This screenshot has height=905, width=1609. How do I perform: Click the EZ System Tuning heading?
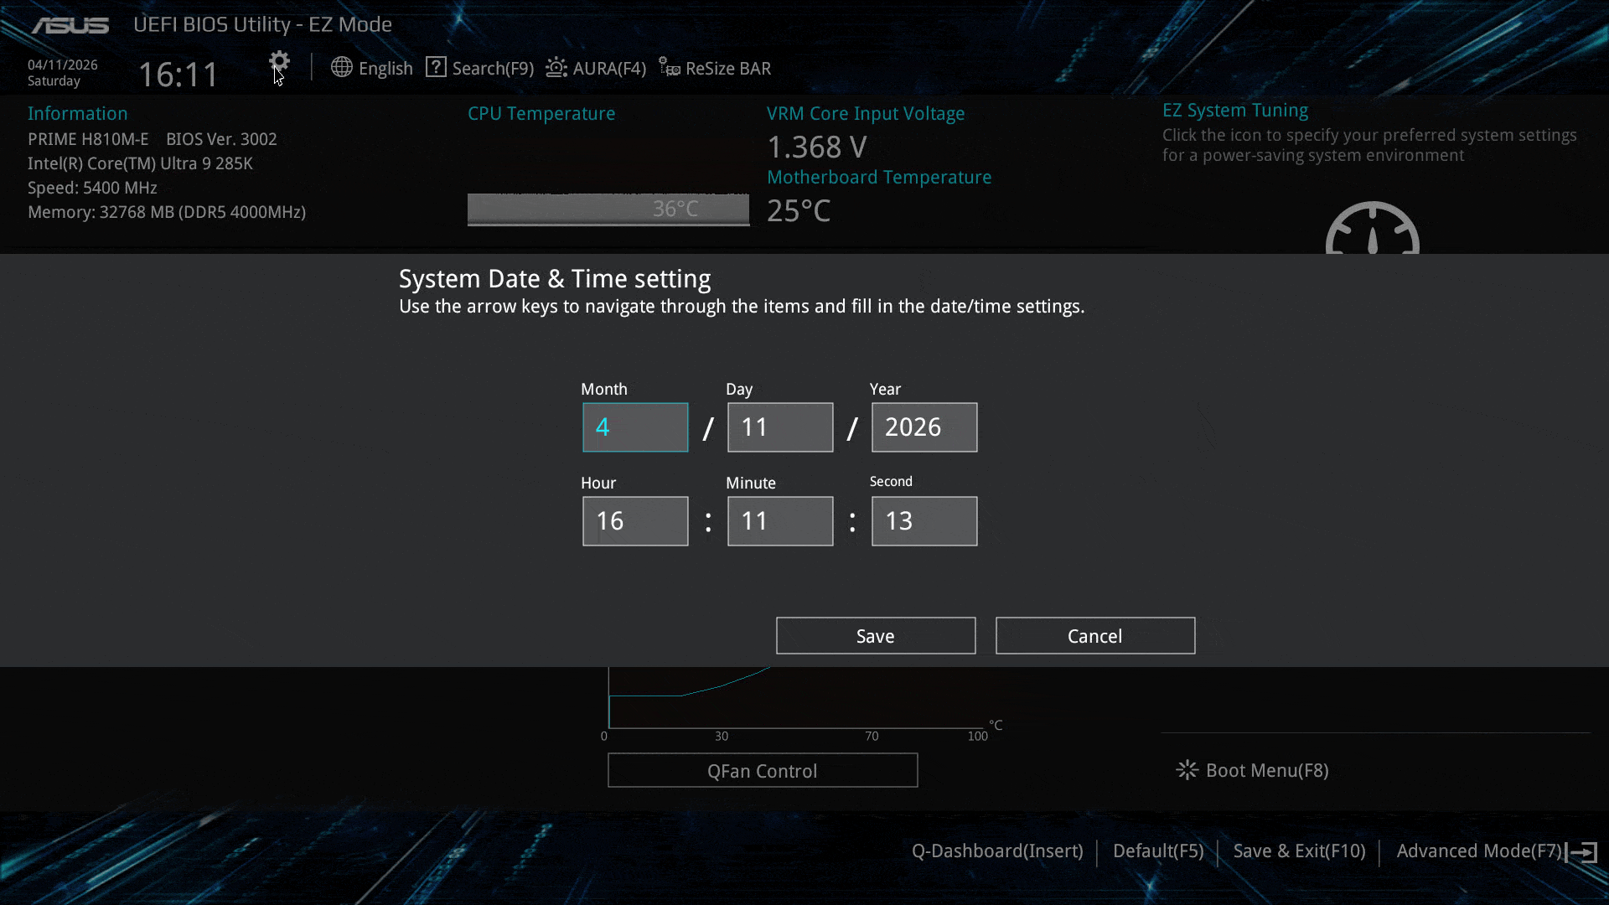click(x=1235, y=111)
